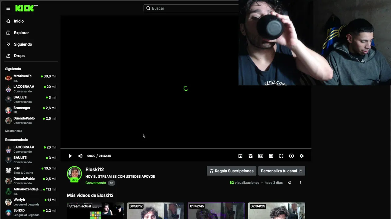Viewport: 391px width, 219px height.
Task: Click the '2,6 mil' viewer count
Action: (x=51, y=108)
